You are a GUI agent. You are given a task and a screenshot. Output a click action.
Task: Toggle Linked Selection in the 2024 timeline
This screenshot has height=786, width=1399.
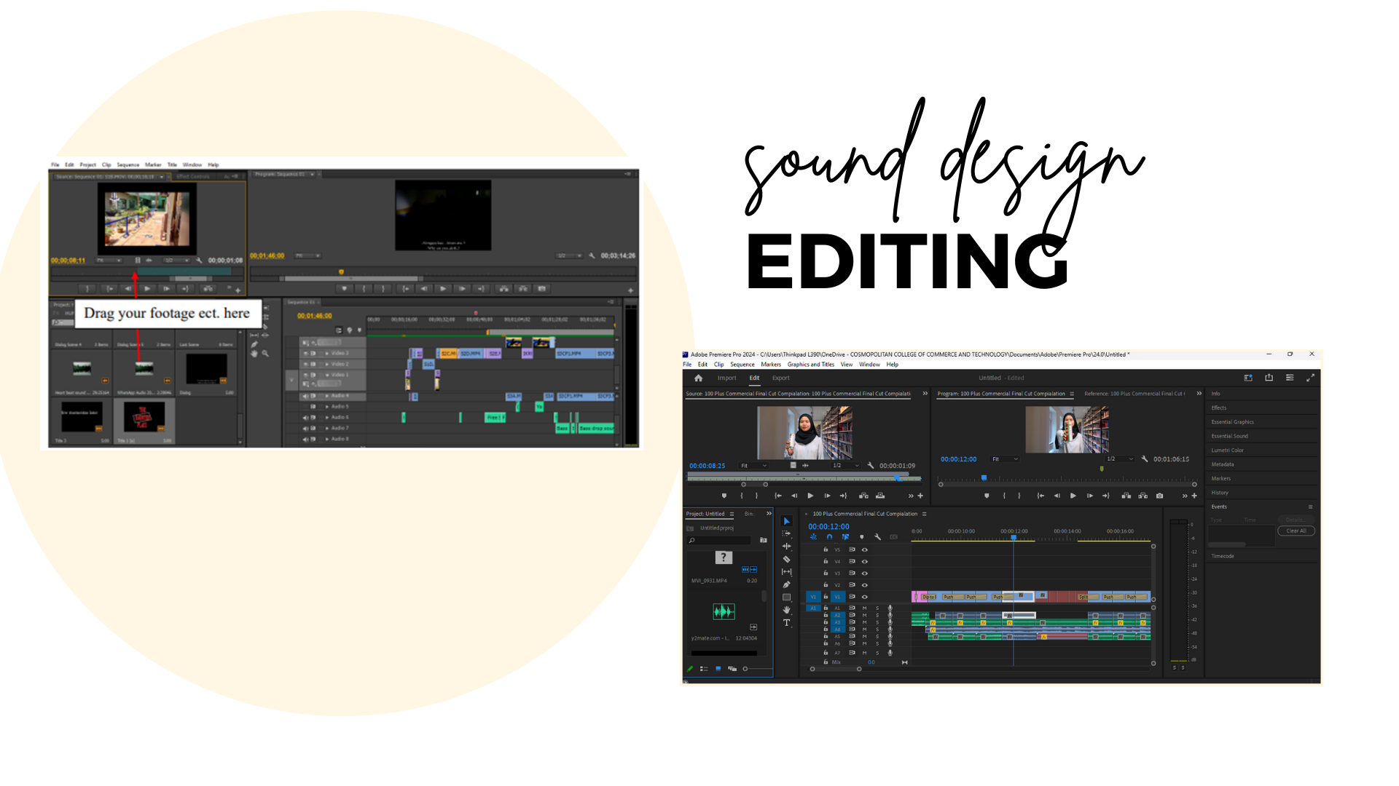(x=845, y=537)
